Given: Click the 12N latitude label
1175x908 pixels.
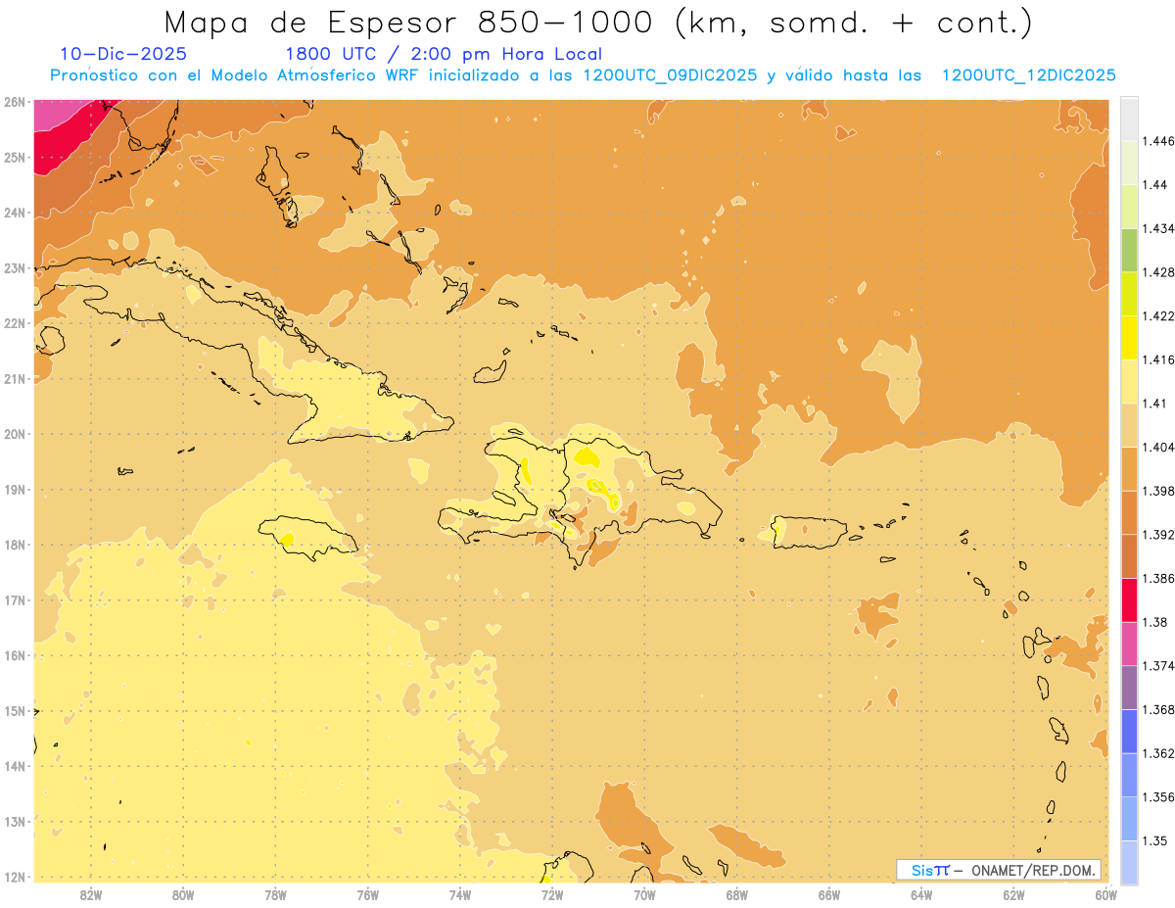Looking at the screenshot, I should [14, 877].
